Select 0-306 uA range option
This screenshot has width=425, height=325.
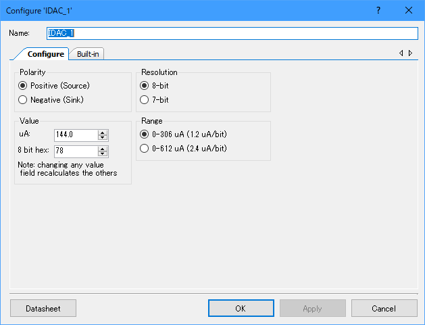[144, 134]
